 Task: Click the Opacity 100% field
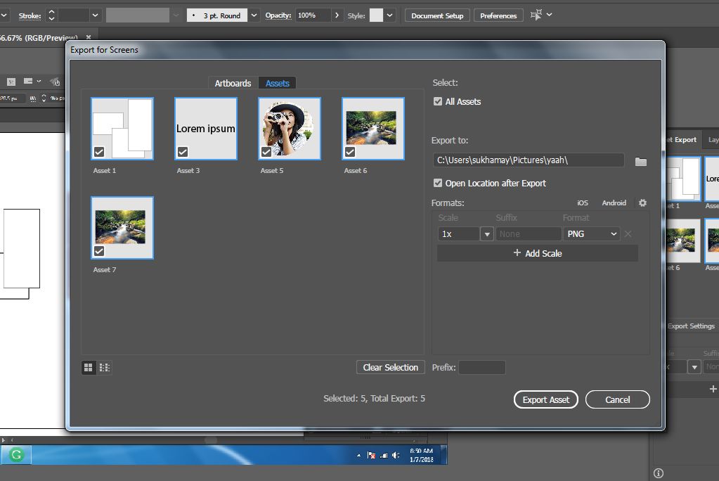coord(313,15)
